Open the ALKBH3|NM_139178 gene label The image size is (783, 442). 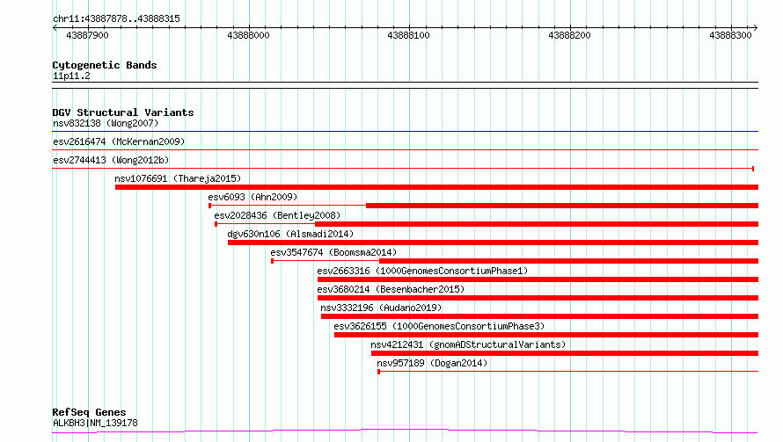(95, 423)
